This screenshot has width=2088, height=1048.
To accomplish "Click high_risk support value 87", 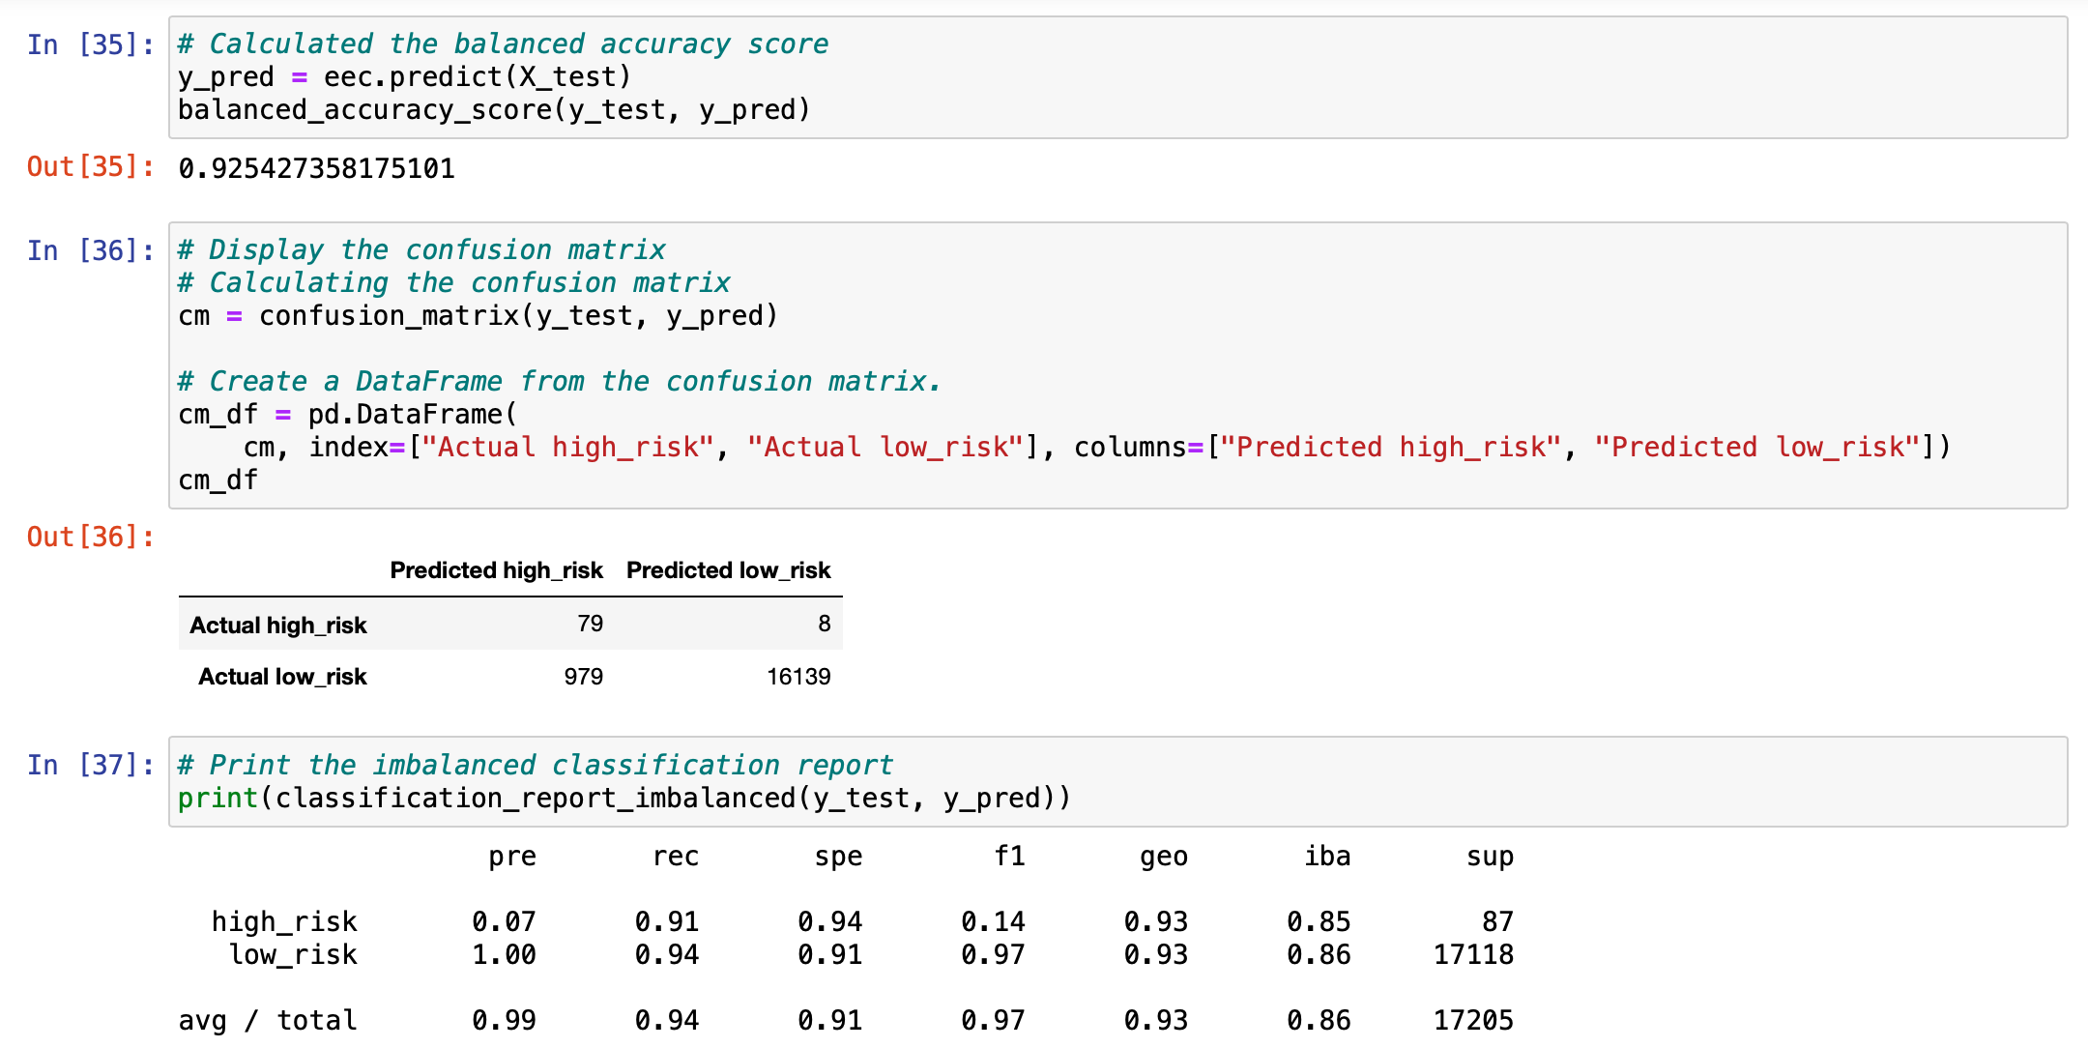I will [x=1497, y=922].
